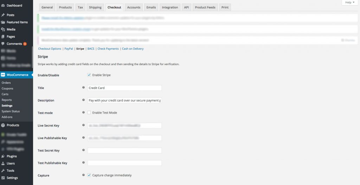Open the Accounts tab
The height and width of the screenshot is (185, 360).
point(134,7)
